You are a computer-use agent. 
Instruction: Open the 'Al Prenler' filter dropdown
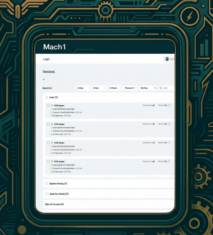(115, 88)
